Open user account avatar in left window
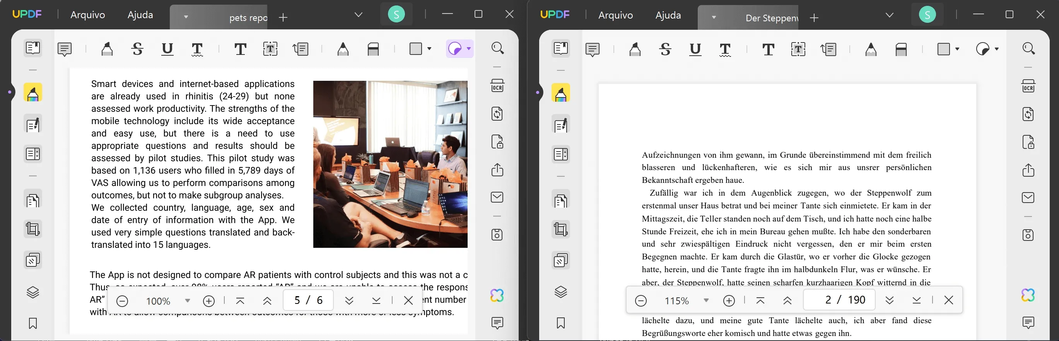 point(396,15)
